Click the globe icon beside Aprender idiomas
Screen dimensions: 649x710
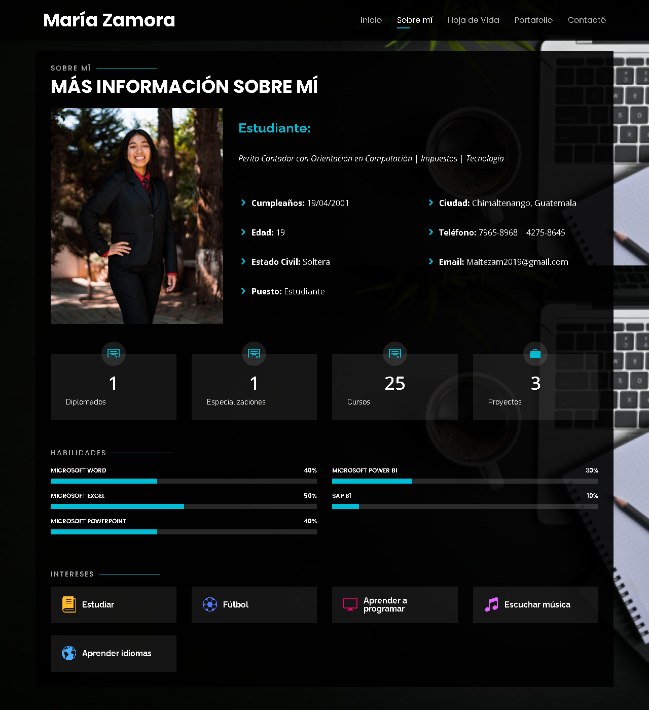(69, 653)
